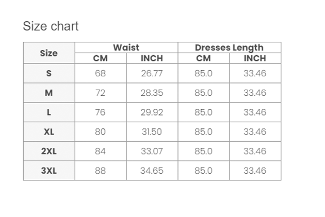
Task: Choose the XL size row label
Action: pos(49,131)
